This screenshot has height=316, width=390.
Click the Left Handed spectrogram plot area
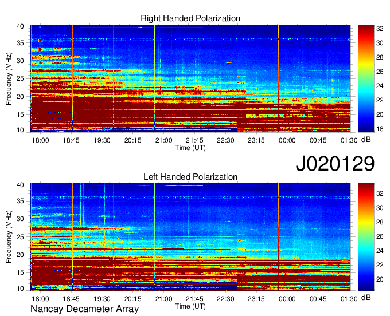coord(190,237)
